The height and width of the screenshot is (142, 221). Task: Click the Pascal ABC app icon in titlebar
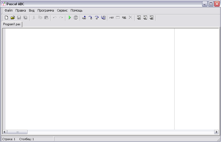[3, 4]
